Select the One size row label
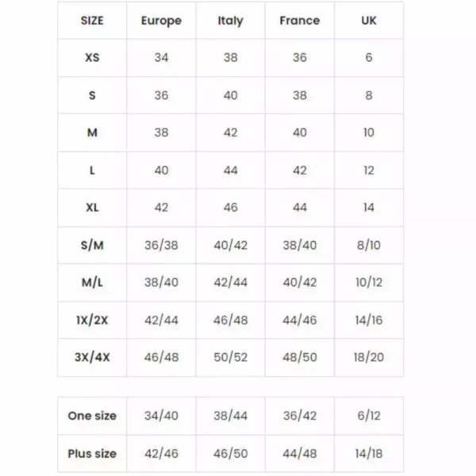Viewport: 476px width, 476px height. pos(92,416)
